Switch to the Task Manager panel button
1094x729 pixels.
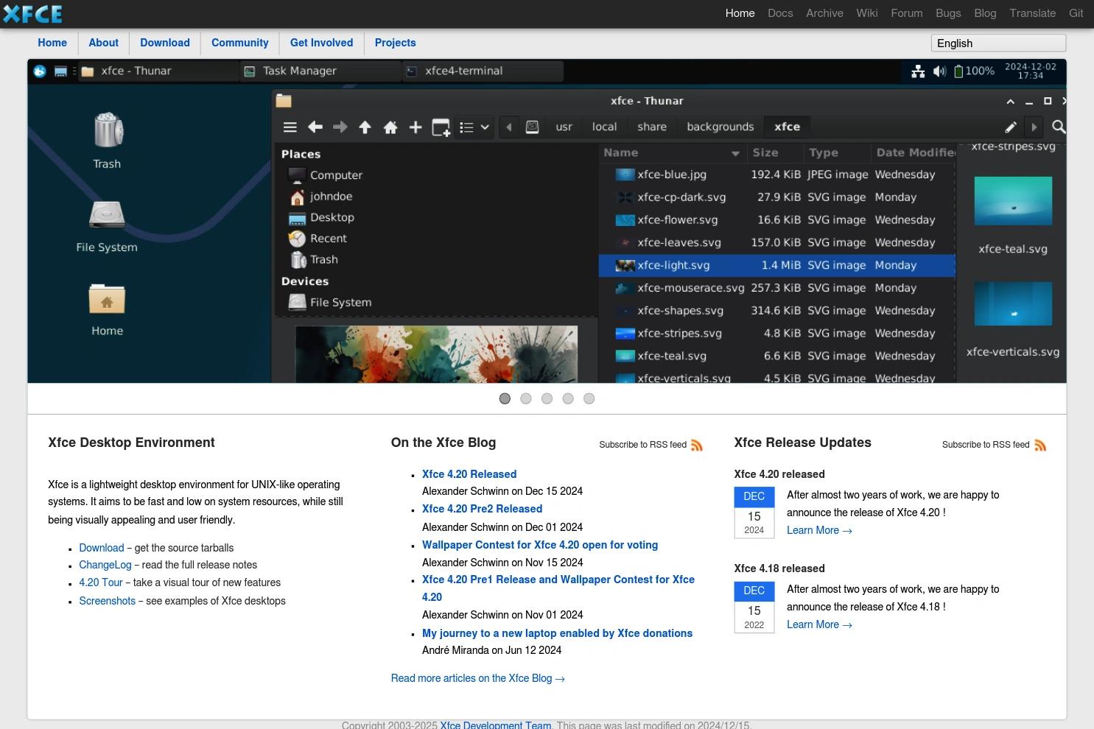coord(321,71)
